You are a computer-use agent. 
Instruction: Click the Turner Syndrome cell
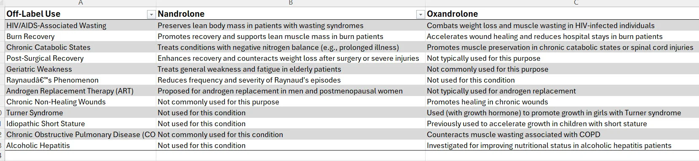pos(80,113)
